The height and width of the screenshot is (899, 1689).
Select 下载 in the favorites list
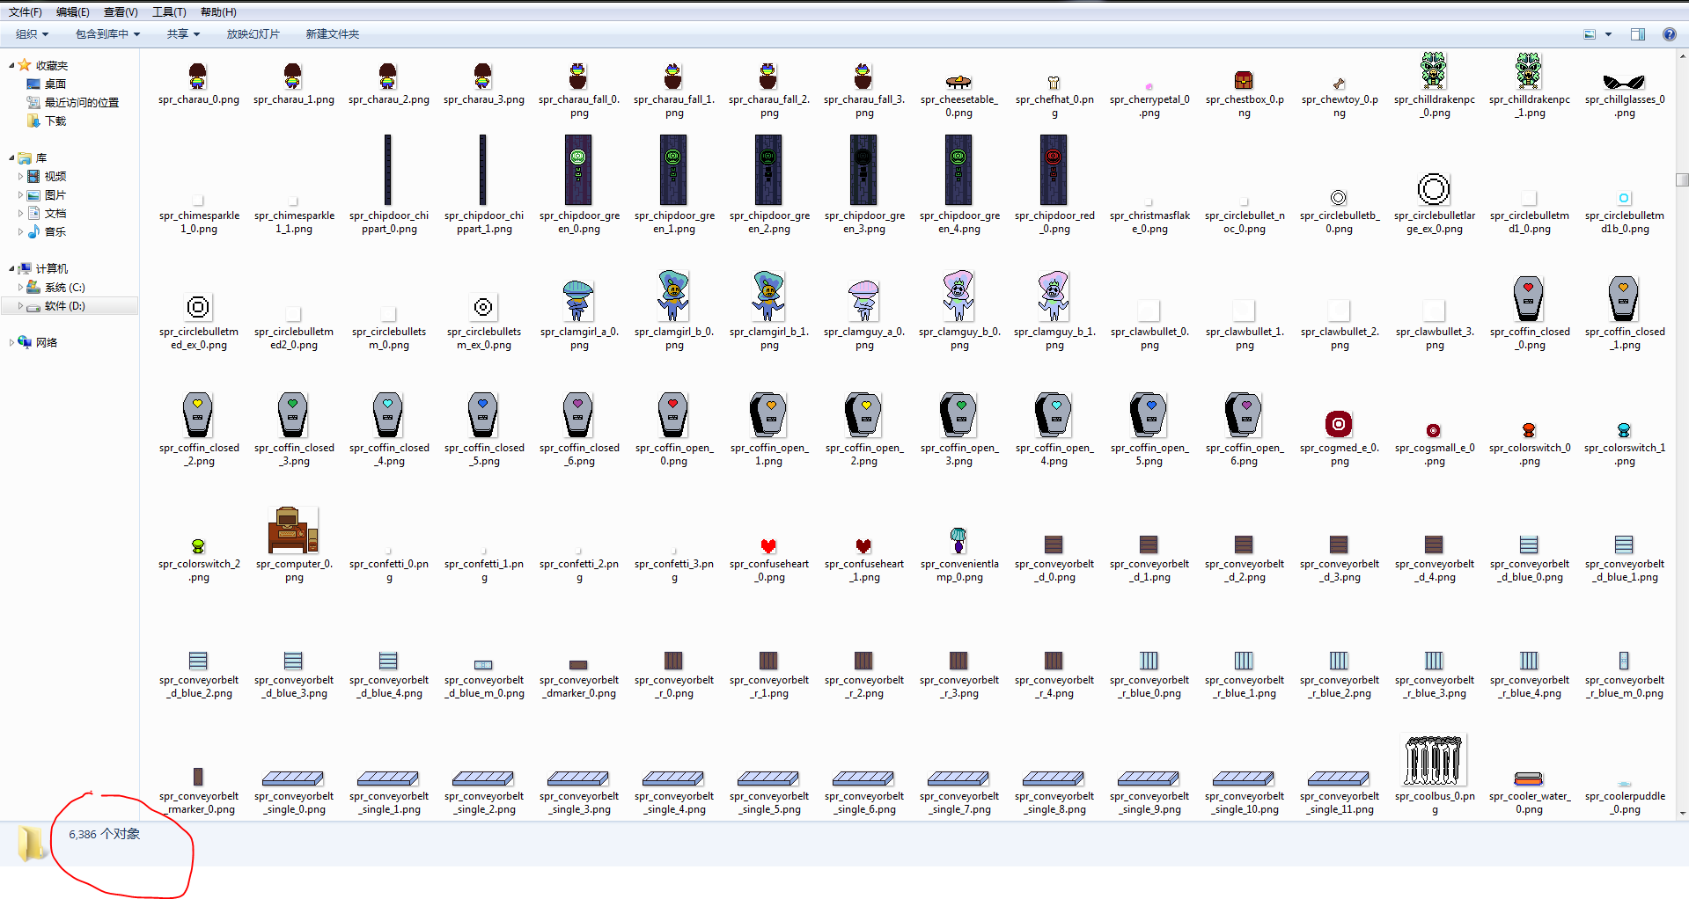55,121
